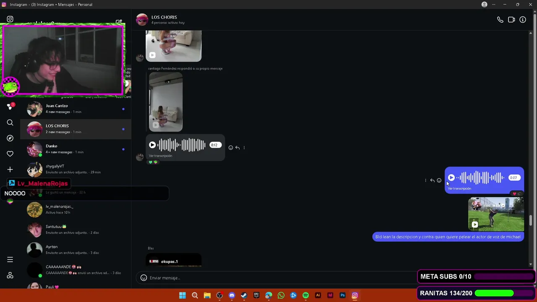The width and height of the screenshot is (537, 302).
Task: Open santiago's replied video thumbnail
Action: click(x=166, y=102)
